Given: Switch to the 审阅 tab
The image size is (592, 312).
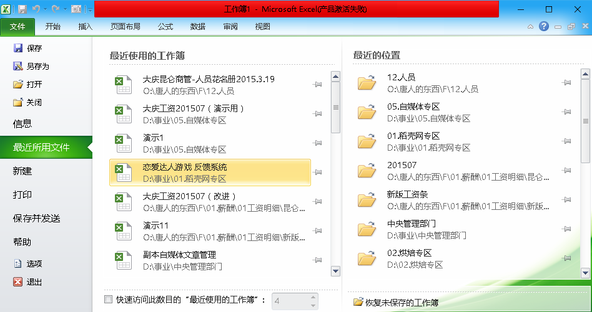Looking at the screenshot, I should 230,27.
